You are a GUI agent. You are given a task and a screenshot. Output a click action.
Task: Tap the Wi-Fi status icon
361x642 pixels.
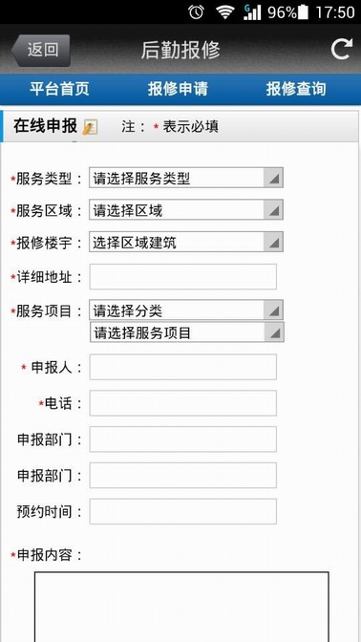pos(225,12)
